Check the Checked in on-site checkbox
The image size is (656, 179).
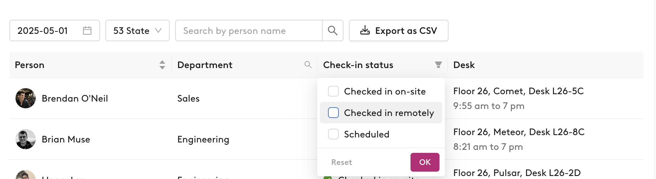(x=333, y=91)
